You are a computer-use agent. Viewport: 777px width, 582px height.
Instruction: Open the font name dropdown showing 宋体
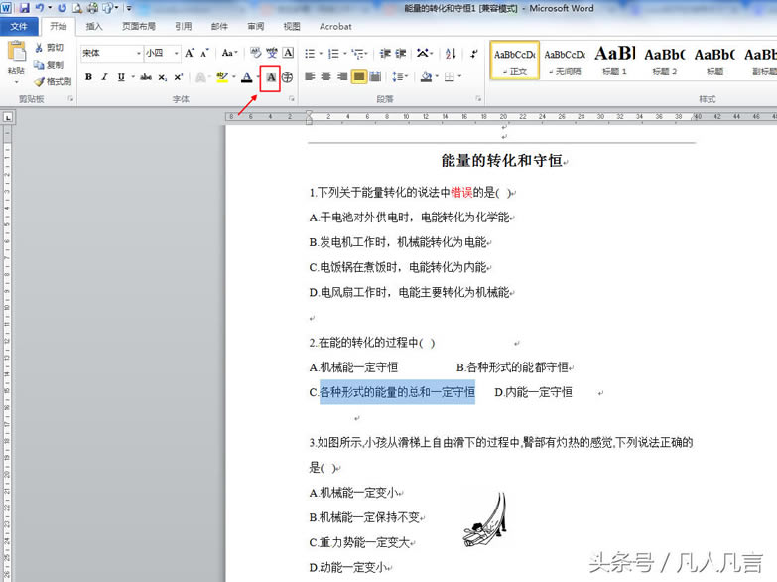139,53
